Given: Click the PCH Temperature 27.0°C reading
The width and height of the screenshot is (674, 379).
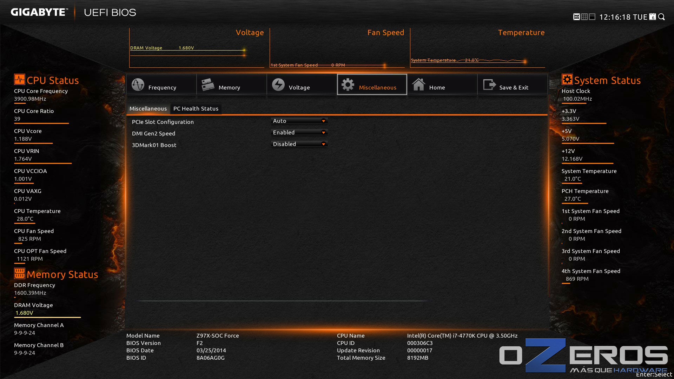Looking at the screenshot, I should point(573,199).
